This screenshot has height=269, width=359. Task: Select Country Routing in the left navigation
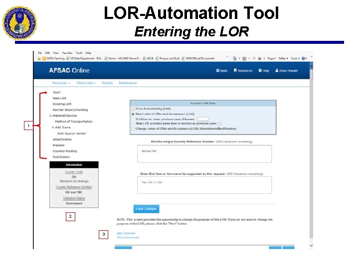point(65,151)
